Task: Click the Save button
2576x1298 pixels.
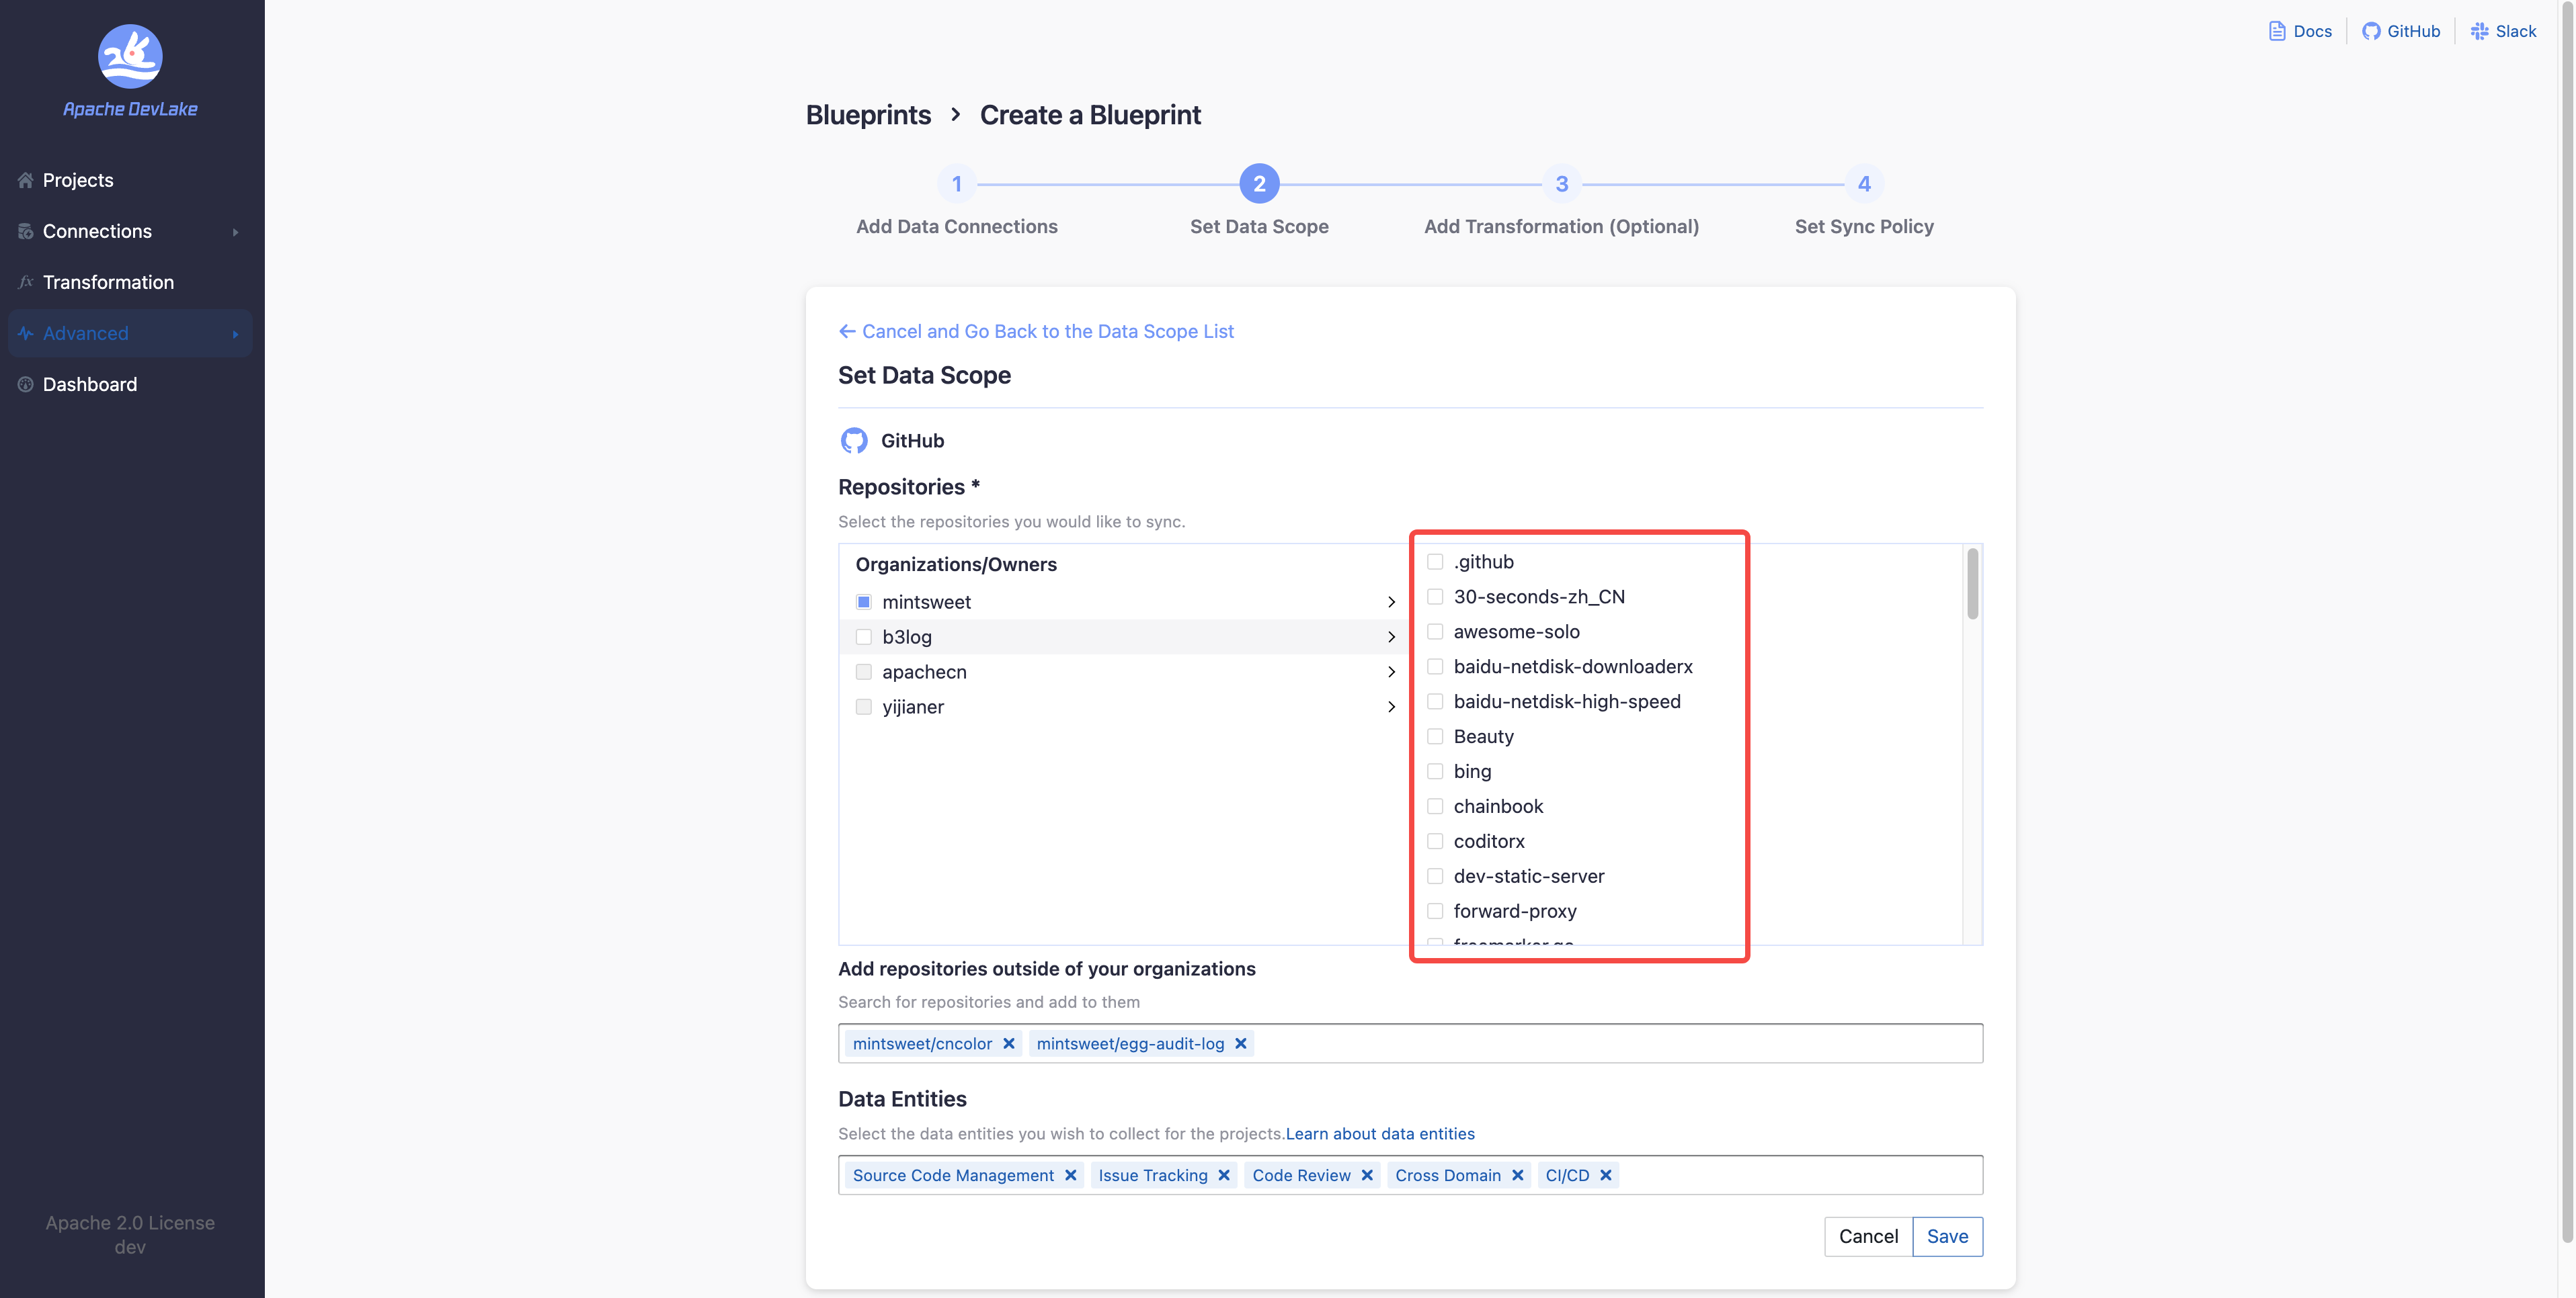Action: point(1947,1236)
